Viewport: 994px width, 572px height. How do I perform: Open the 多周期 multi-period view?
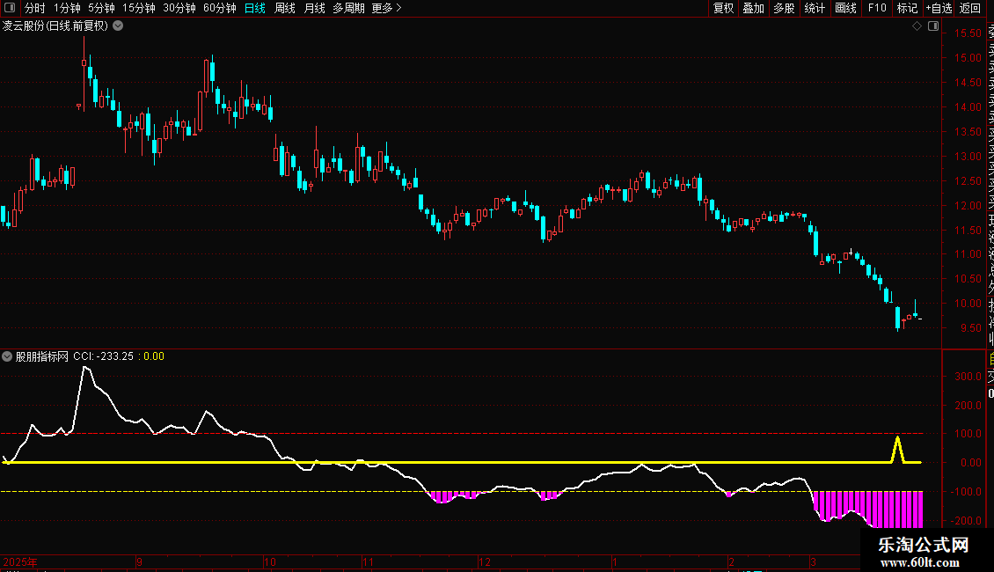point(348,8)
